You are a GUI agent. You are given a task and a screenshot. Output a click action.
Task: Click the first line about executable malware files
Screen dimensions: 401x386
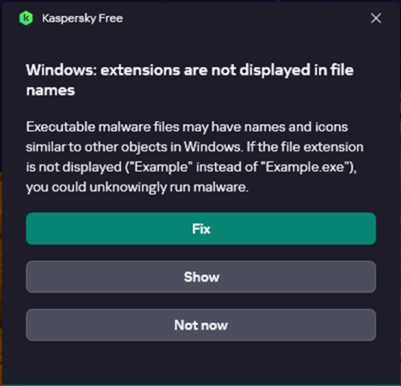pyautogui.click(x=187, y=127)
